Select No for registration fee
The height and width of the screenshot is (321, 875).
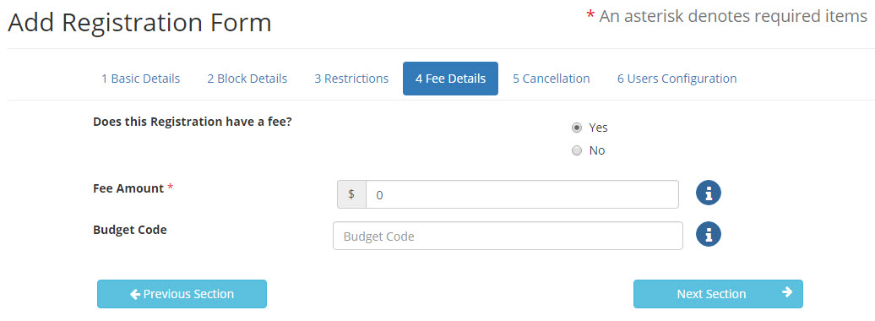(577, 150)
